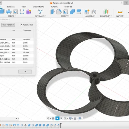Click the deg unit cell

14,49
